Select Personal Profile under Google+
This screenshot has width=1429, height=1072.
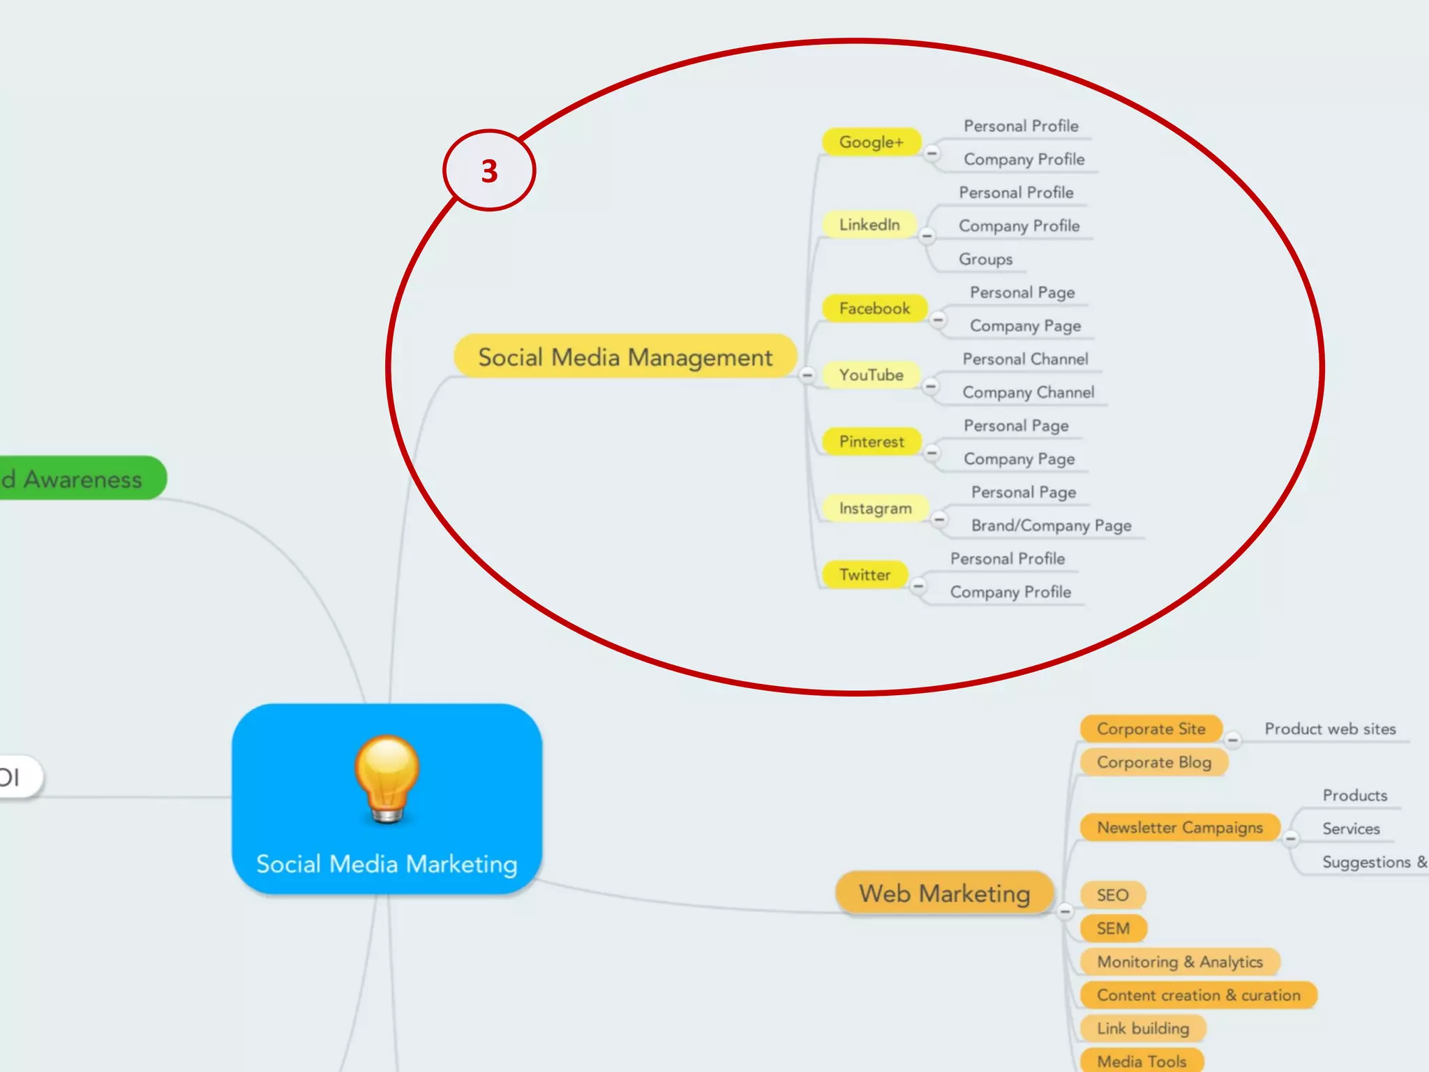[x=1021, y=126]
